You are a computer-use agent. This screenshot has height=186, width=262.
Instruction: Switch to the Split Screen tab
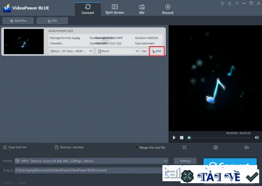click(x=115, y=9)
